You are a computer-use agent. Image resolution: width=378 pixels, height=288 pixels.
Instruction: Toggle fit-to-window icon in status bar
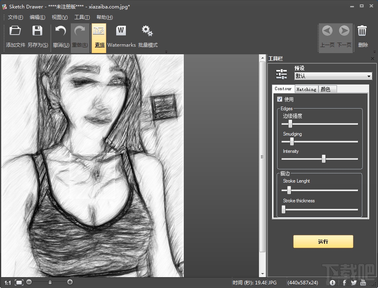pos(19,282)
